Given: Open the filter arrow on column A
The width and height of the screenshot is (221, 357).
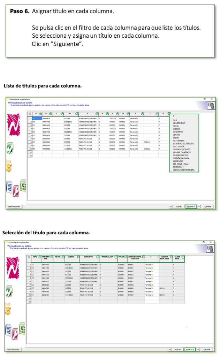Looking at the screenshot, I should point(40,114).
